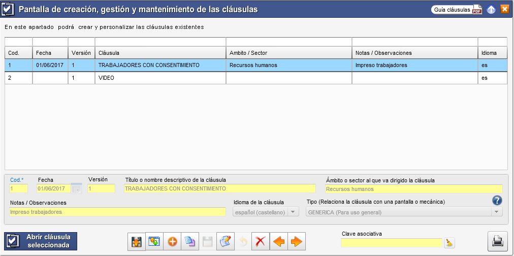Open the calendar picker next to Fecha

(x=76, y=188)
